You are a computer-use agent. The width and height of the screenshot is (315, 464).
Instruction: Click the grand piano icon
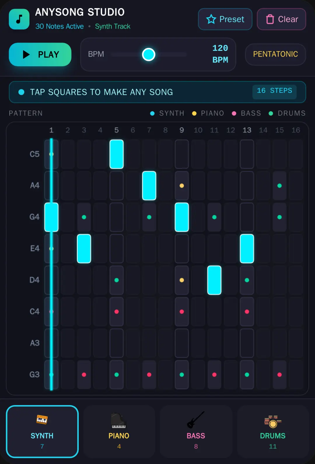(119, 421)
